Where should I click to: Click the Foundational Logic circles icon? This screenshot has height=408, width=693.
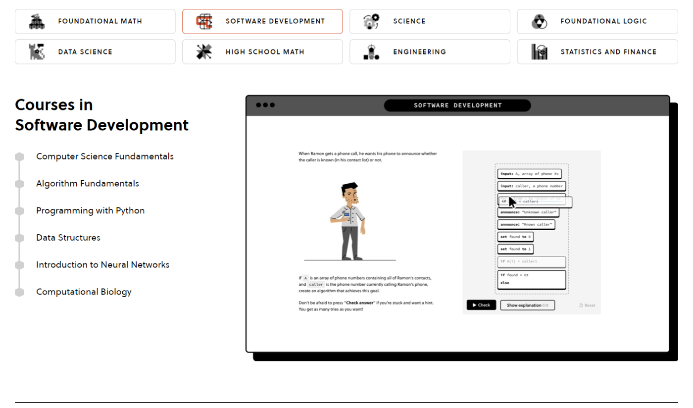pyautogui.click(x=539, y=21)
